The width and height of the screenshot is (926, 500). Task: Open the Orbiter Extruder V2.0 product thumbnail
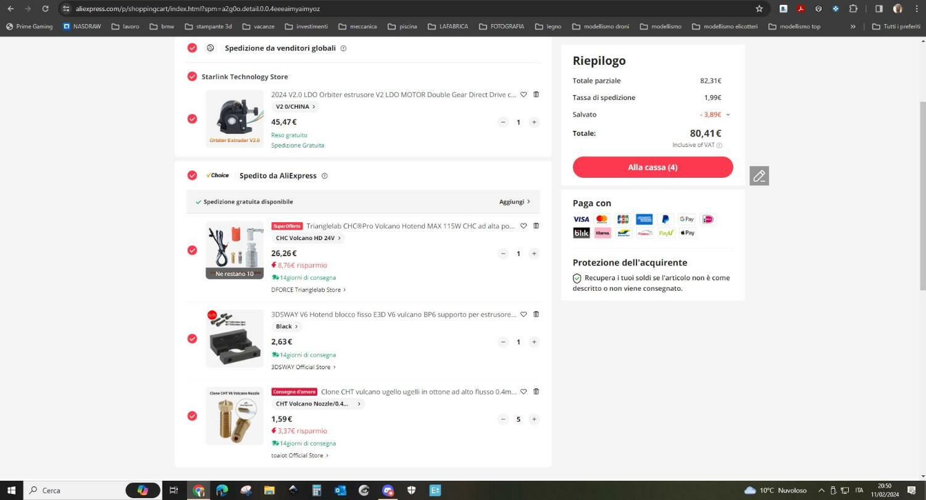pos(235,119)
